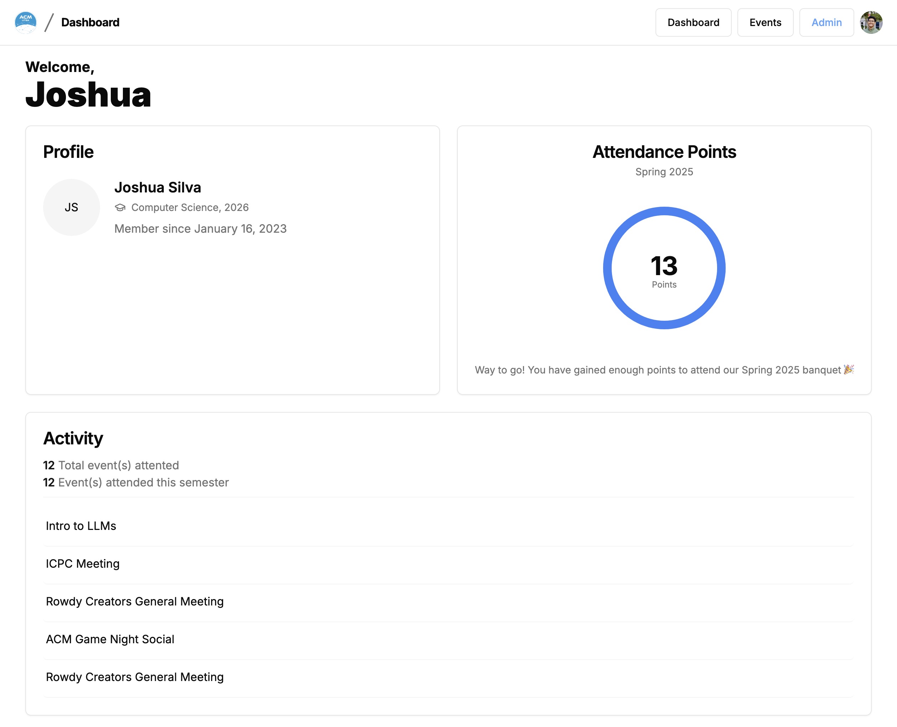Go to the Events page

click(x=765, y=22)
